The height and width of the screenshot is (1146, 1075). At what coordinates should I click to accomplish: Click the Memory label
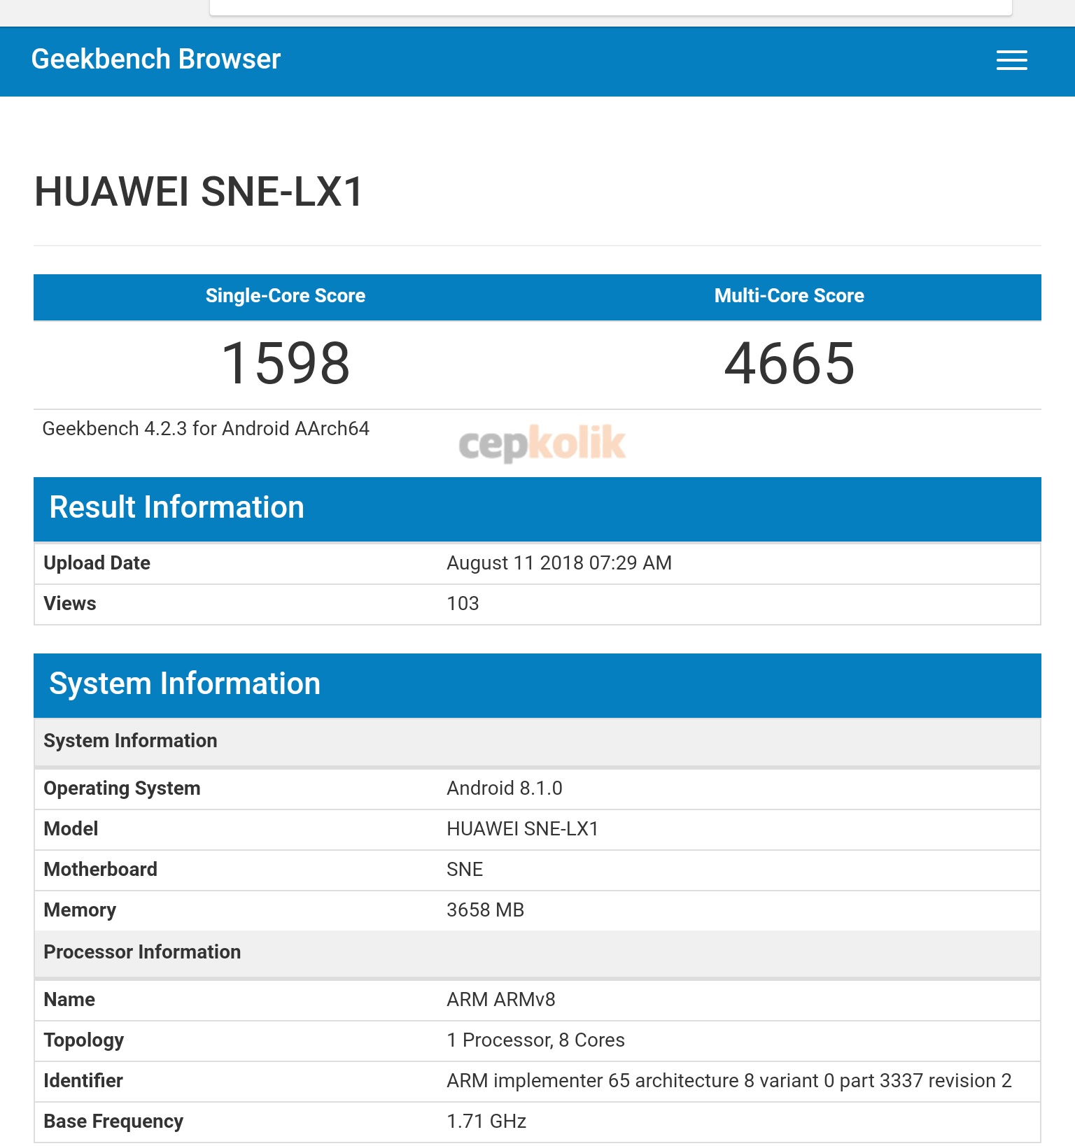point(80,910)
